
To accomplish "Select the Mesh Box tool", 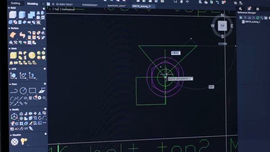I will pos(13,55).
